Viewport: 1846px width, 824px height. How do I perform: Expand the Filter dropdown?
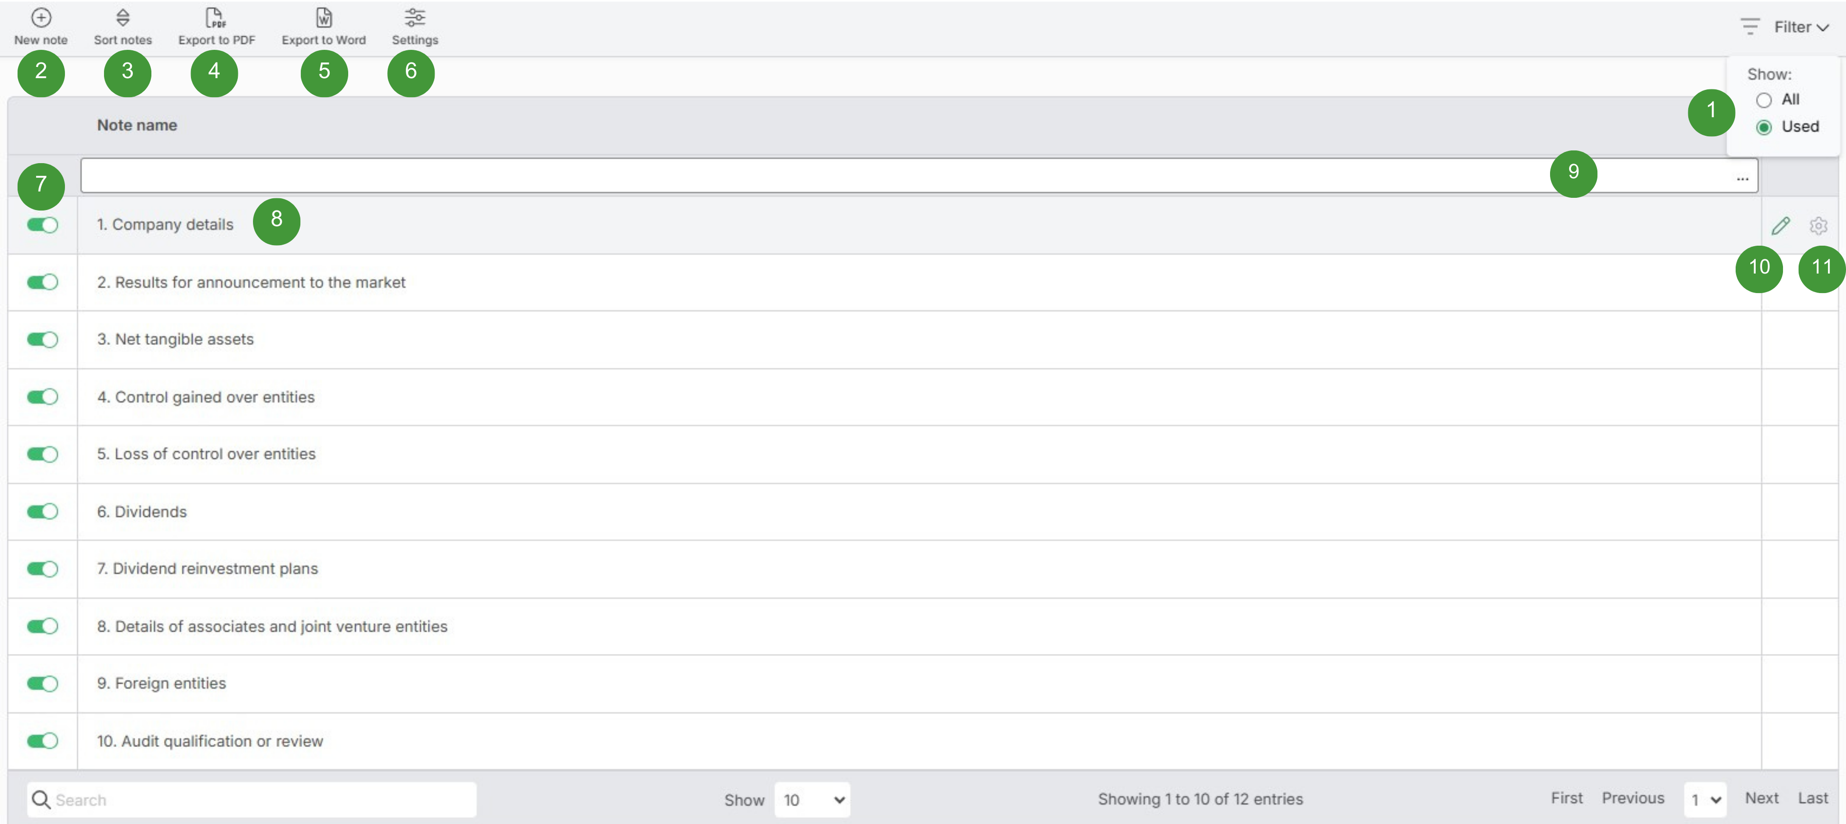point(1800,27)
